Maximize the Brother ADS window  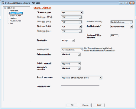click(x=127, y=3)
